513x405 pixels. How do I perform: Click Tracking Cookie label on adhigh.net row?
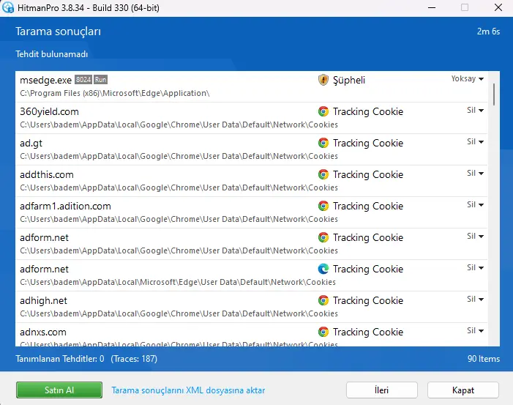pyautogui.click(x=368, y=300)
